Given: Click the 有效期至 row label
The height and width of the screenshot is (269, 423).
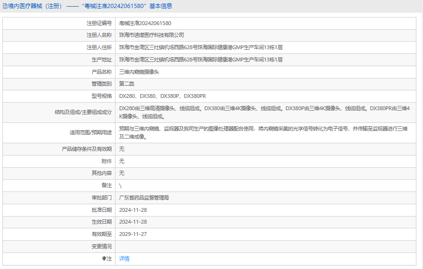Looking at the screenshot, I should [101, 234].
